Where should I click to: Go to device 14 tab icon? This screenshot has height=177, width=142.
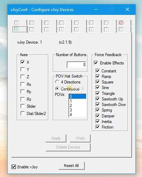click(x=91, y=23)
